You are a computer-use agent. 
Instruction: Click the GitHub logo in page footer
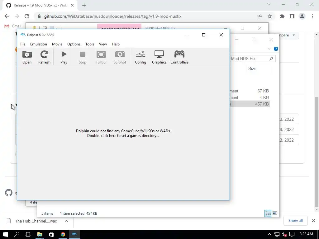9,193
